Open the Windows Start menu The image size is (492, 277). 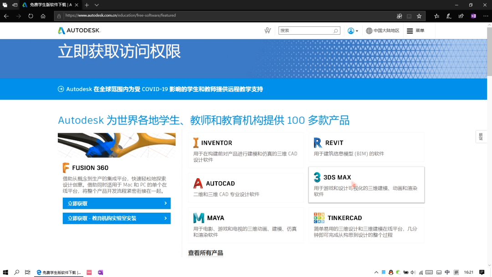[x=5, y=272]
